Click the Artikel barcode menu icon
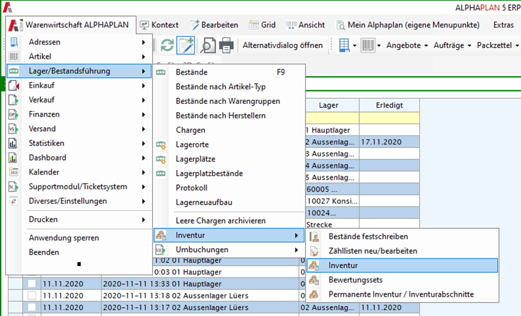The height and width of the screenshot is (316, 521). point(14,56)
